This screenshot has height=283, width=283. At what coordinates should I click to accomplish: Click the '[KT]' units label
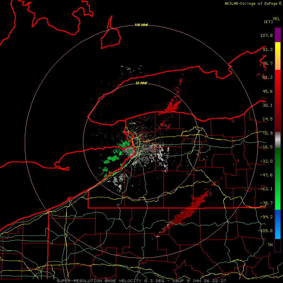click(x=269, y=22)
